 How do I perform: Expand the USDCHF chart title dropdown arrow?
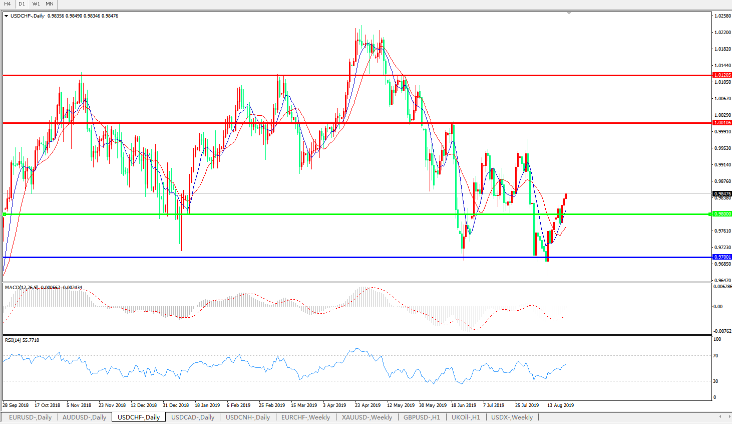coord(7,16)
